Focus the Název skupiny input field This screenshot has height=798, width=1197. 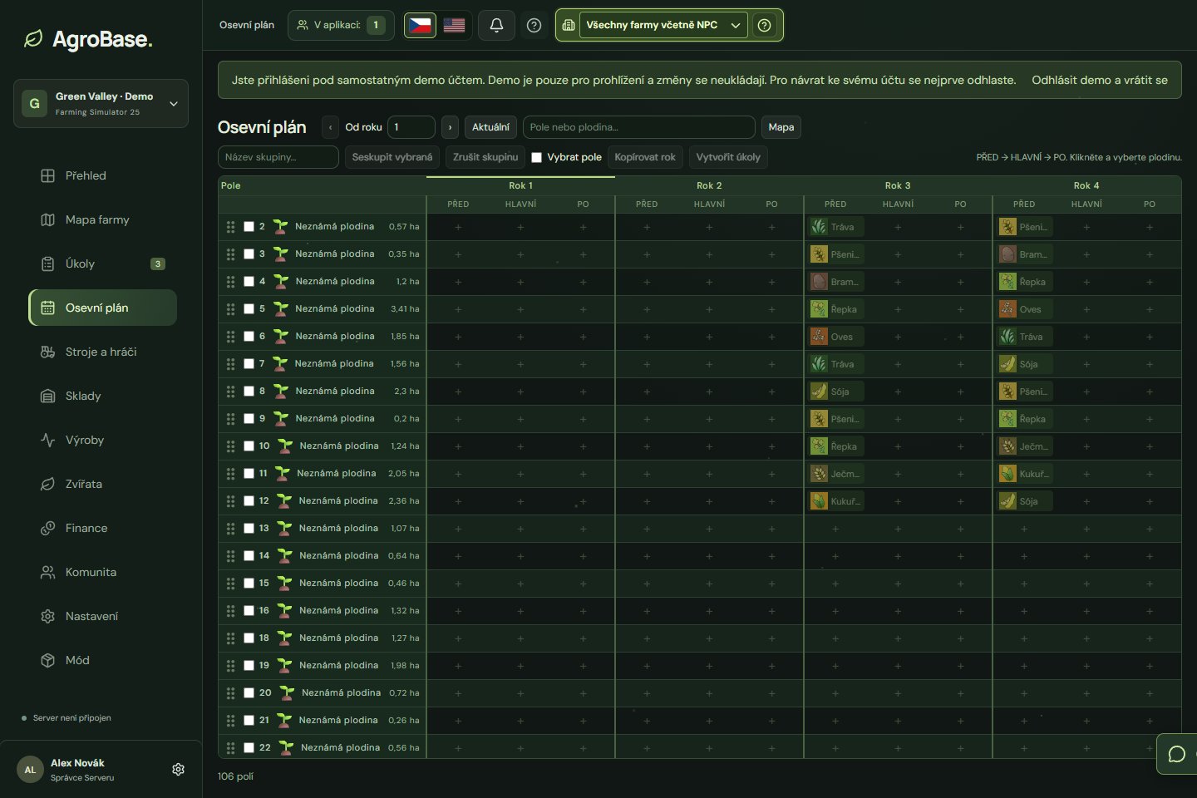(x=278, y=157)
